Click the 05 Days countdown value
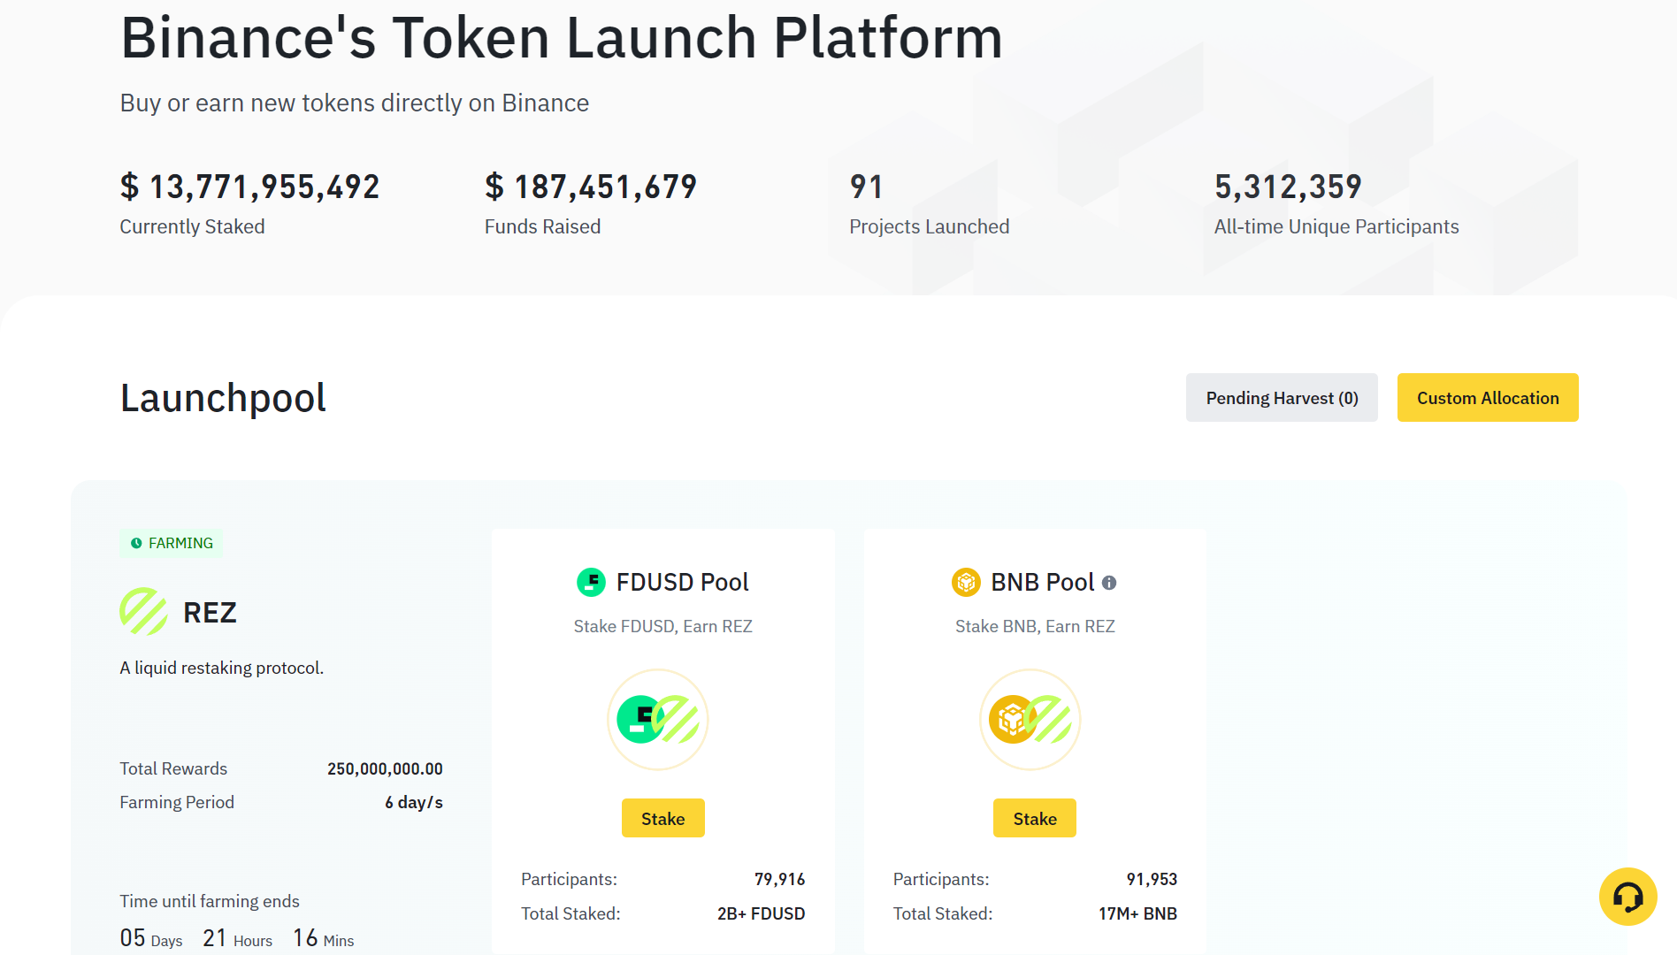This screenshot has width=1677, height=955. click(x=151, y=937)
